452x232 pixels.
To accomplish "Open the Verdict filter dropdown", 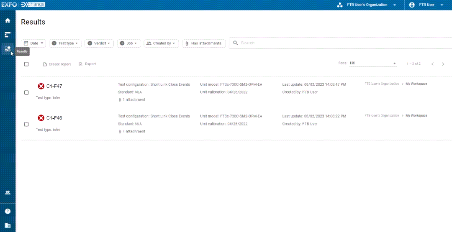I will point(99,43).
